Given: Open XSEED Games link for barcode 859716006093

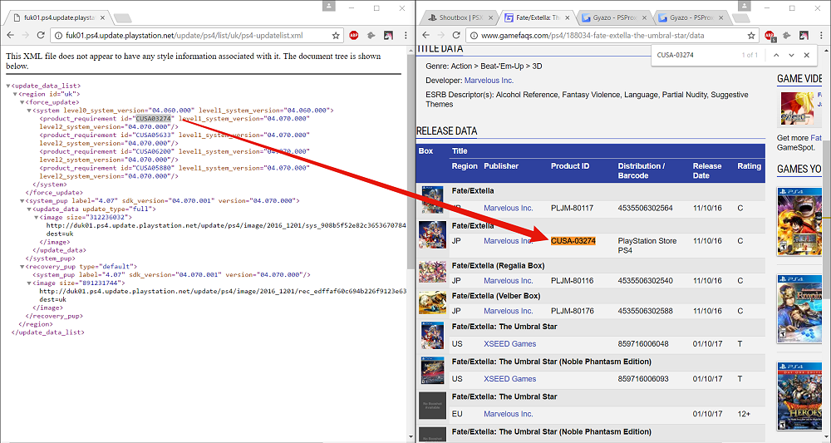Looking at the screenshot, I should point(510,379).
